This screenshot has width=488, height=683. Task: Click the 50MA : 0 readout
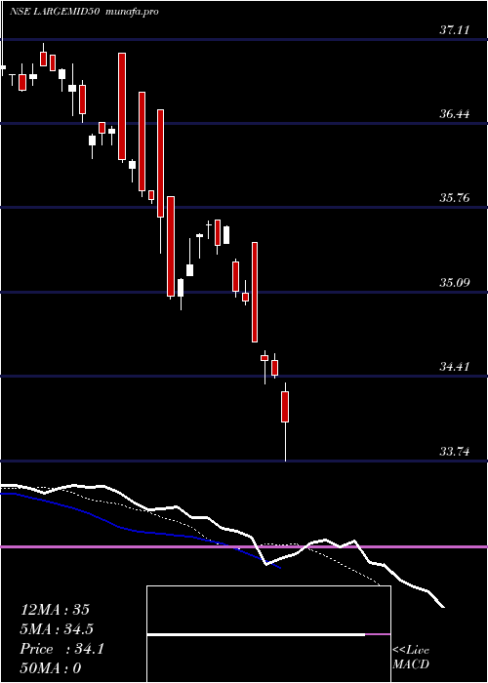point(51,668)
